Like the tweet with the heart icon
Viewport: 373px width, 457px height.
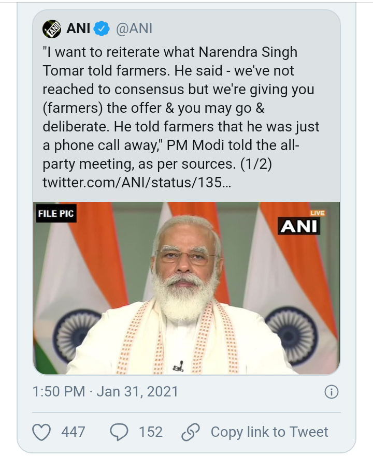pos(42,432)
